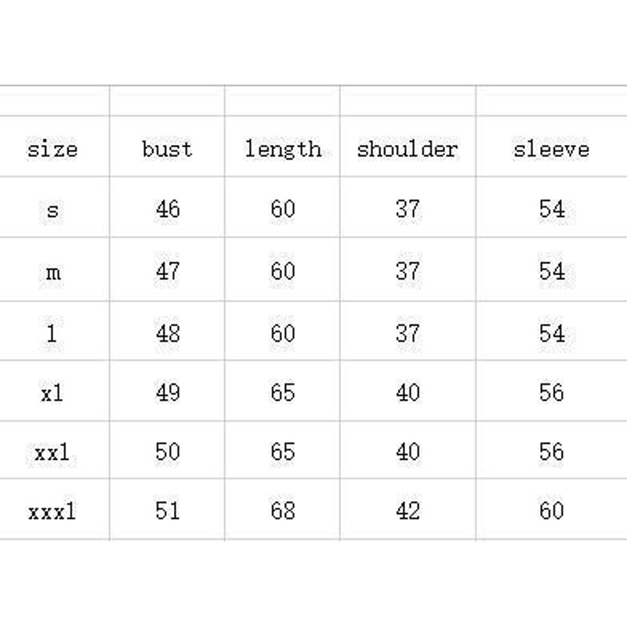Select sleeve value 60 for xxxl

(x=551, y=511)
